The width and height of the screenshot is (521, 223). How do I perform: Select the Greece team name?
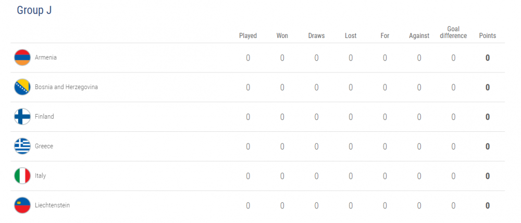point(44,146)
